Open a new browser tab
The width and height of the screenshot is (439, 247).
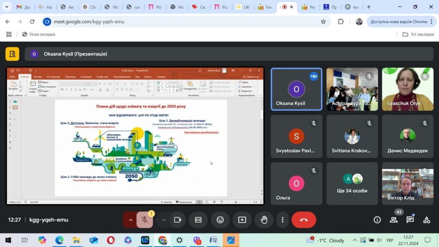coord(369,7)
